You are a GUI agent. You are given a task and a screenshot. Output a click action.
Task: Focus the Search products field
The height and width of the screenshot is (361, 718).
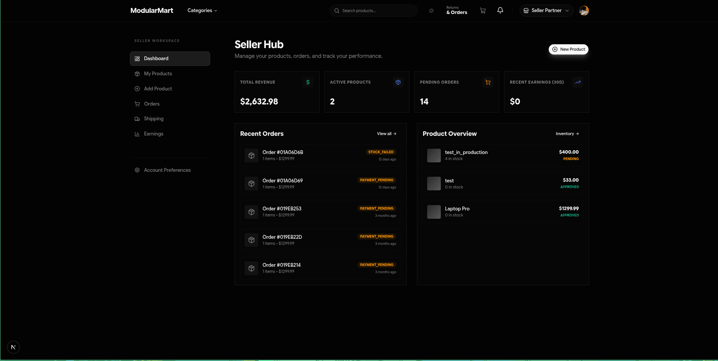tap(374, 11)
